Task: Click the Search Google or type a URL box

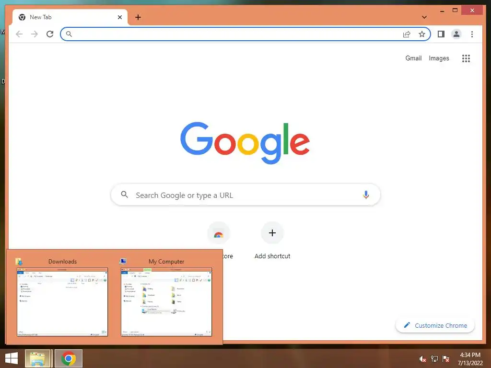Action: 245,195
